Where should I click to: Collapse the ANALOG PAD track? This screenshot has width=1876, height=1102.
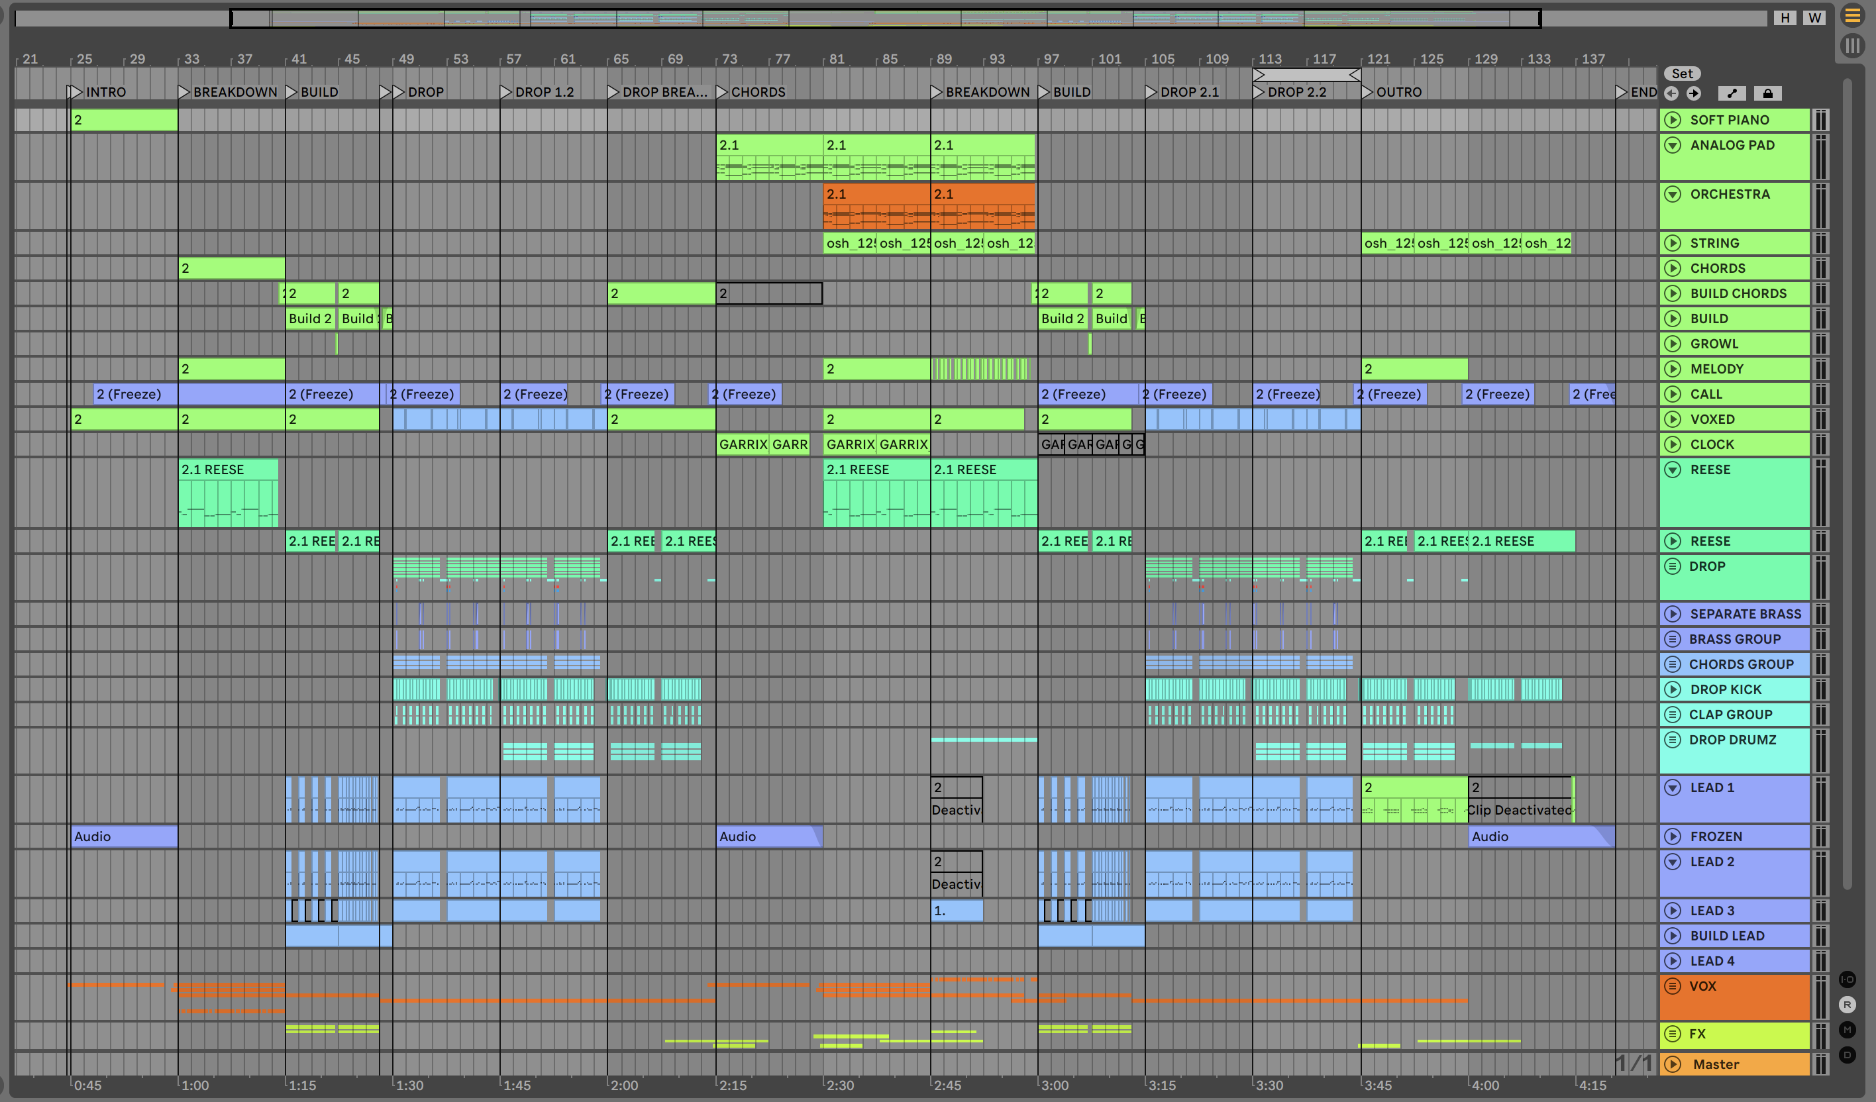[x=1672, y=145]
